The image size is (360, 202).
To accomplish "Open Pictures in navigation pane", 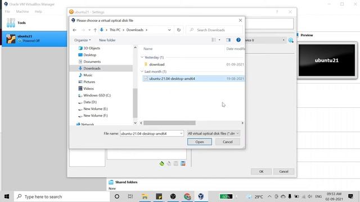I will (89, 82).
